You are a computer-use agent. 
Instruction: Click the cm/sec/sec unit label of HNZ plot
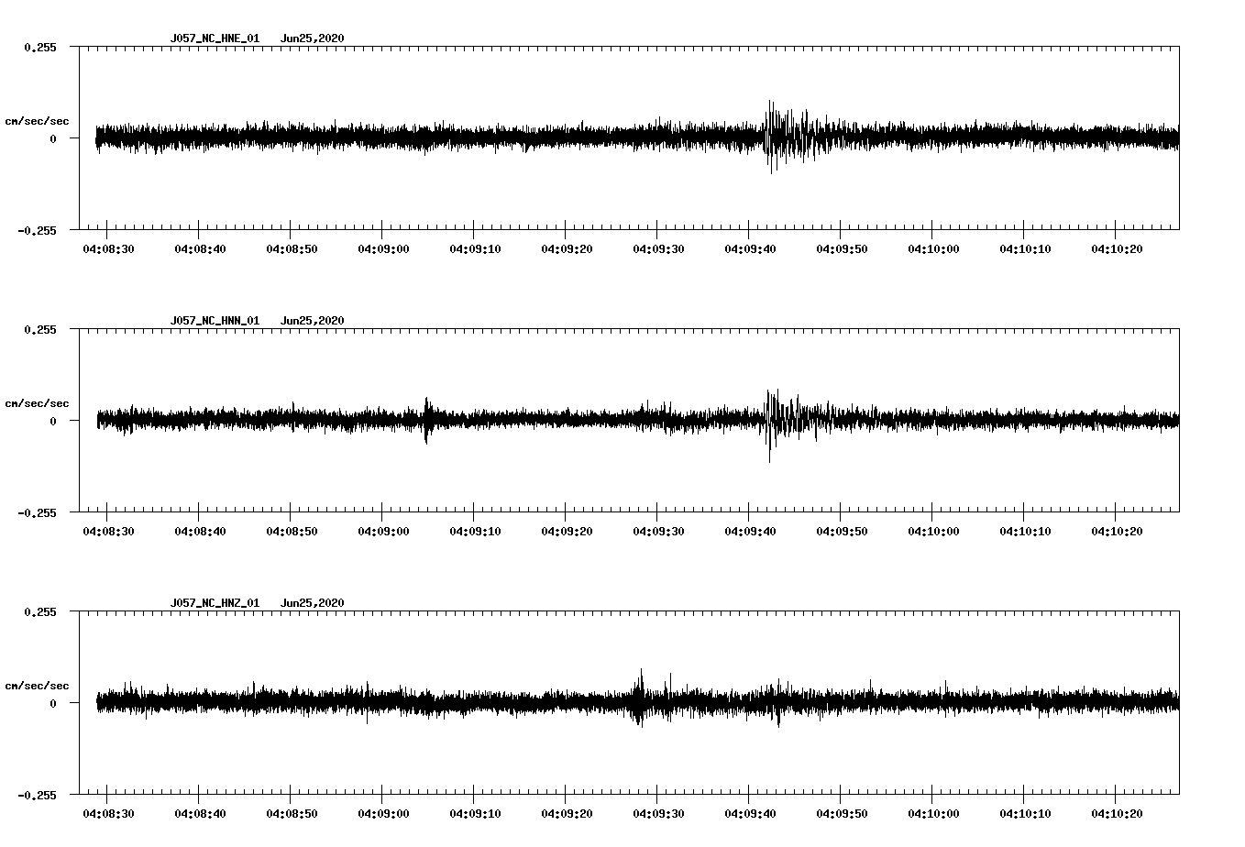37,686
